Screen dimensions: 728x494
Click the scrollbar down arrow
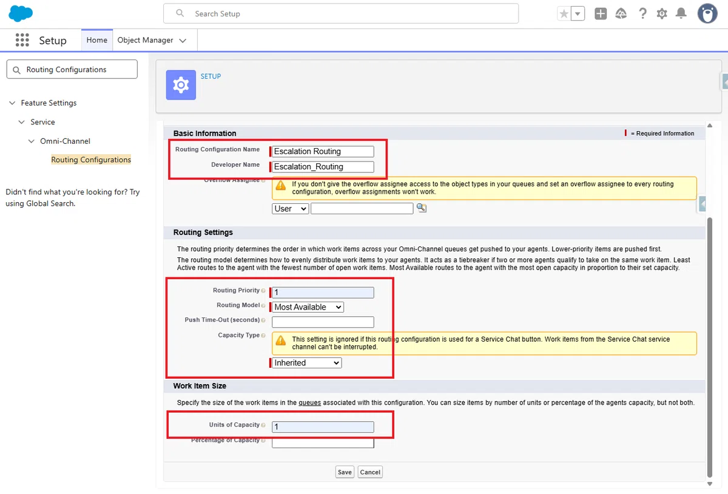point(710,484)
